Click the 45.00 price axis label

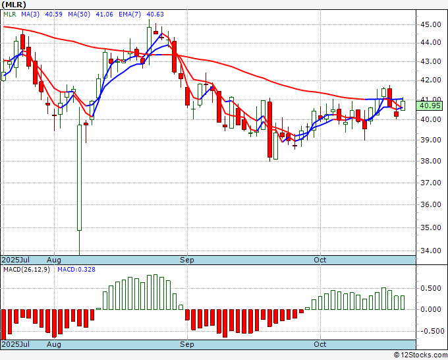(x=431, y=25)
